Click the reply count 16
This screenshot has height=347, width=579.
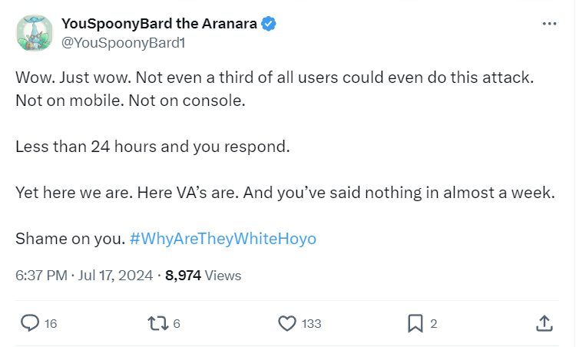(51, 324)
